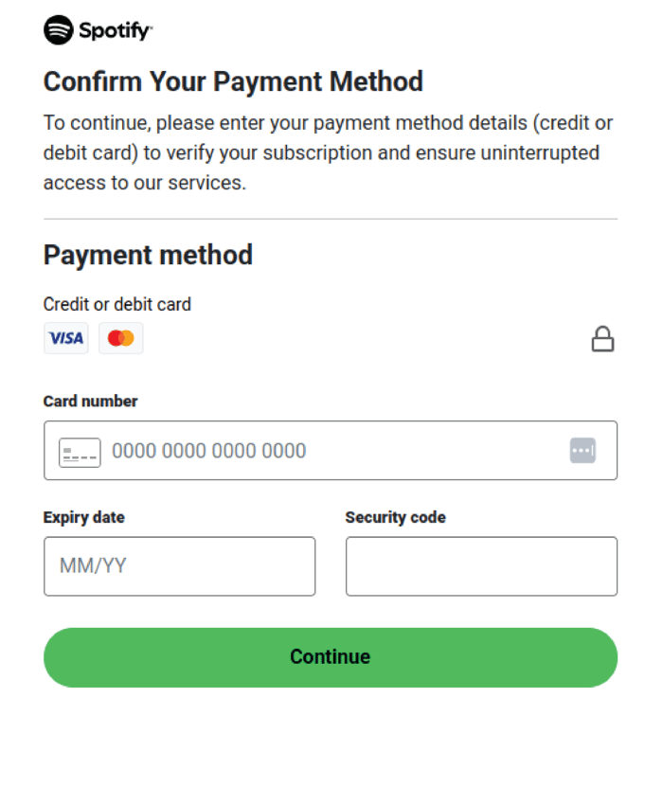Select the Card number field label
663x805 pixels.
click(90, 401)
